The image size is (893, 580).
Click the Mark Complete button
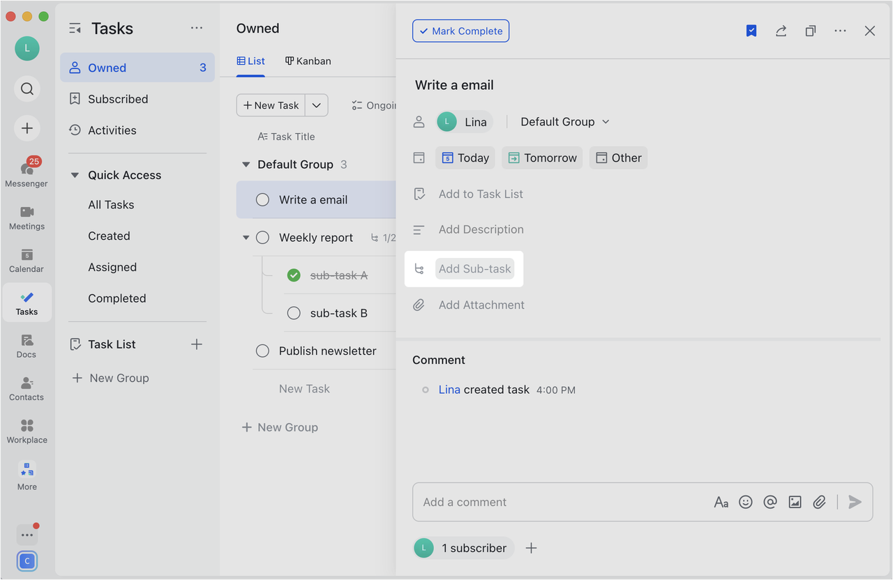coord(460,31)
